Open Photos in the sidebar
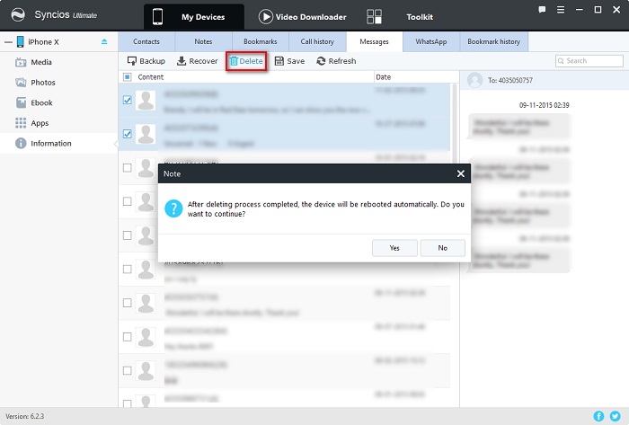Screen dimensions: 629x425 tap(58, 82)
